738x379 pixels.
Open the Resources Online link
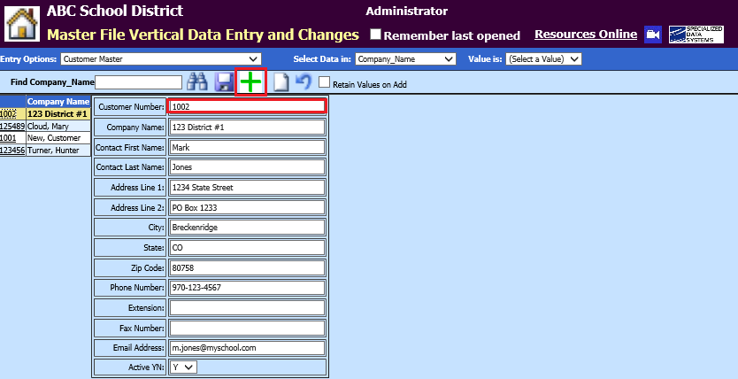[x=585, y=35]
